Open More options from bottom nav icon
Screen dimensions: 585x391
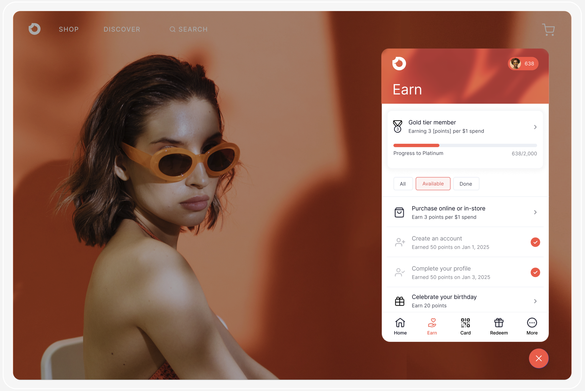click(x=531, y=323)
